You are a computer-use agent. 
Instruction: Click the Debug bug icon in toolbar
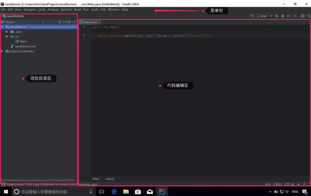coord(283,16)
